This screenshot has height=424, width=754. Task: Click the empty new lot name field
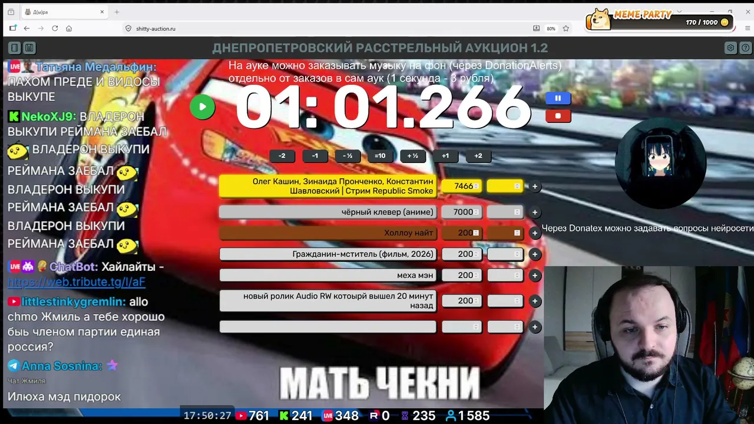point(328,327)
